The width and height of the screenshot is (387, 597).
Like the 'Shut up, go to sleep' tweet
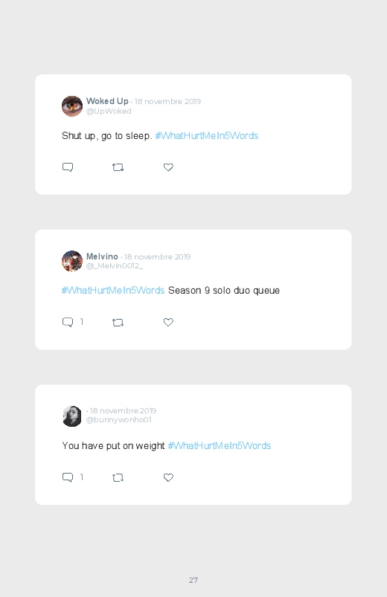(168, 167)
